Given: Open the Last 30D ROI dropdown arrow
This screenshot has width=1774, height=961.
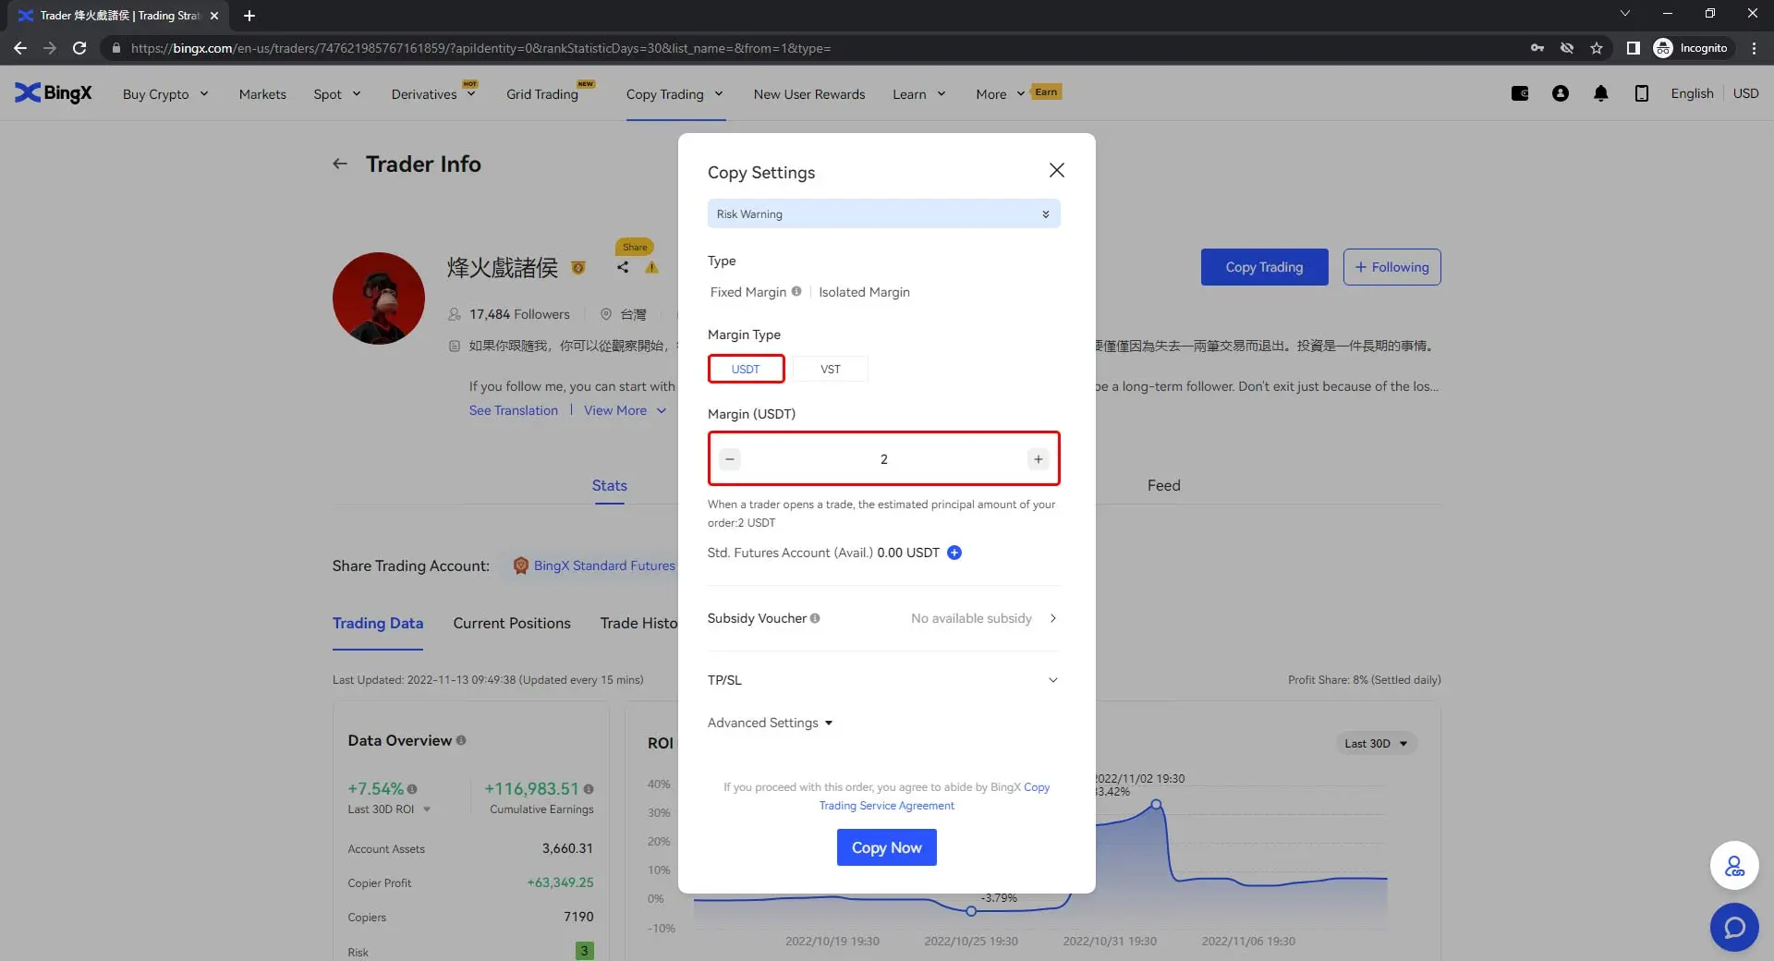Looking at the screenshot, I should (x=427, y=809).
